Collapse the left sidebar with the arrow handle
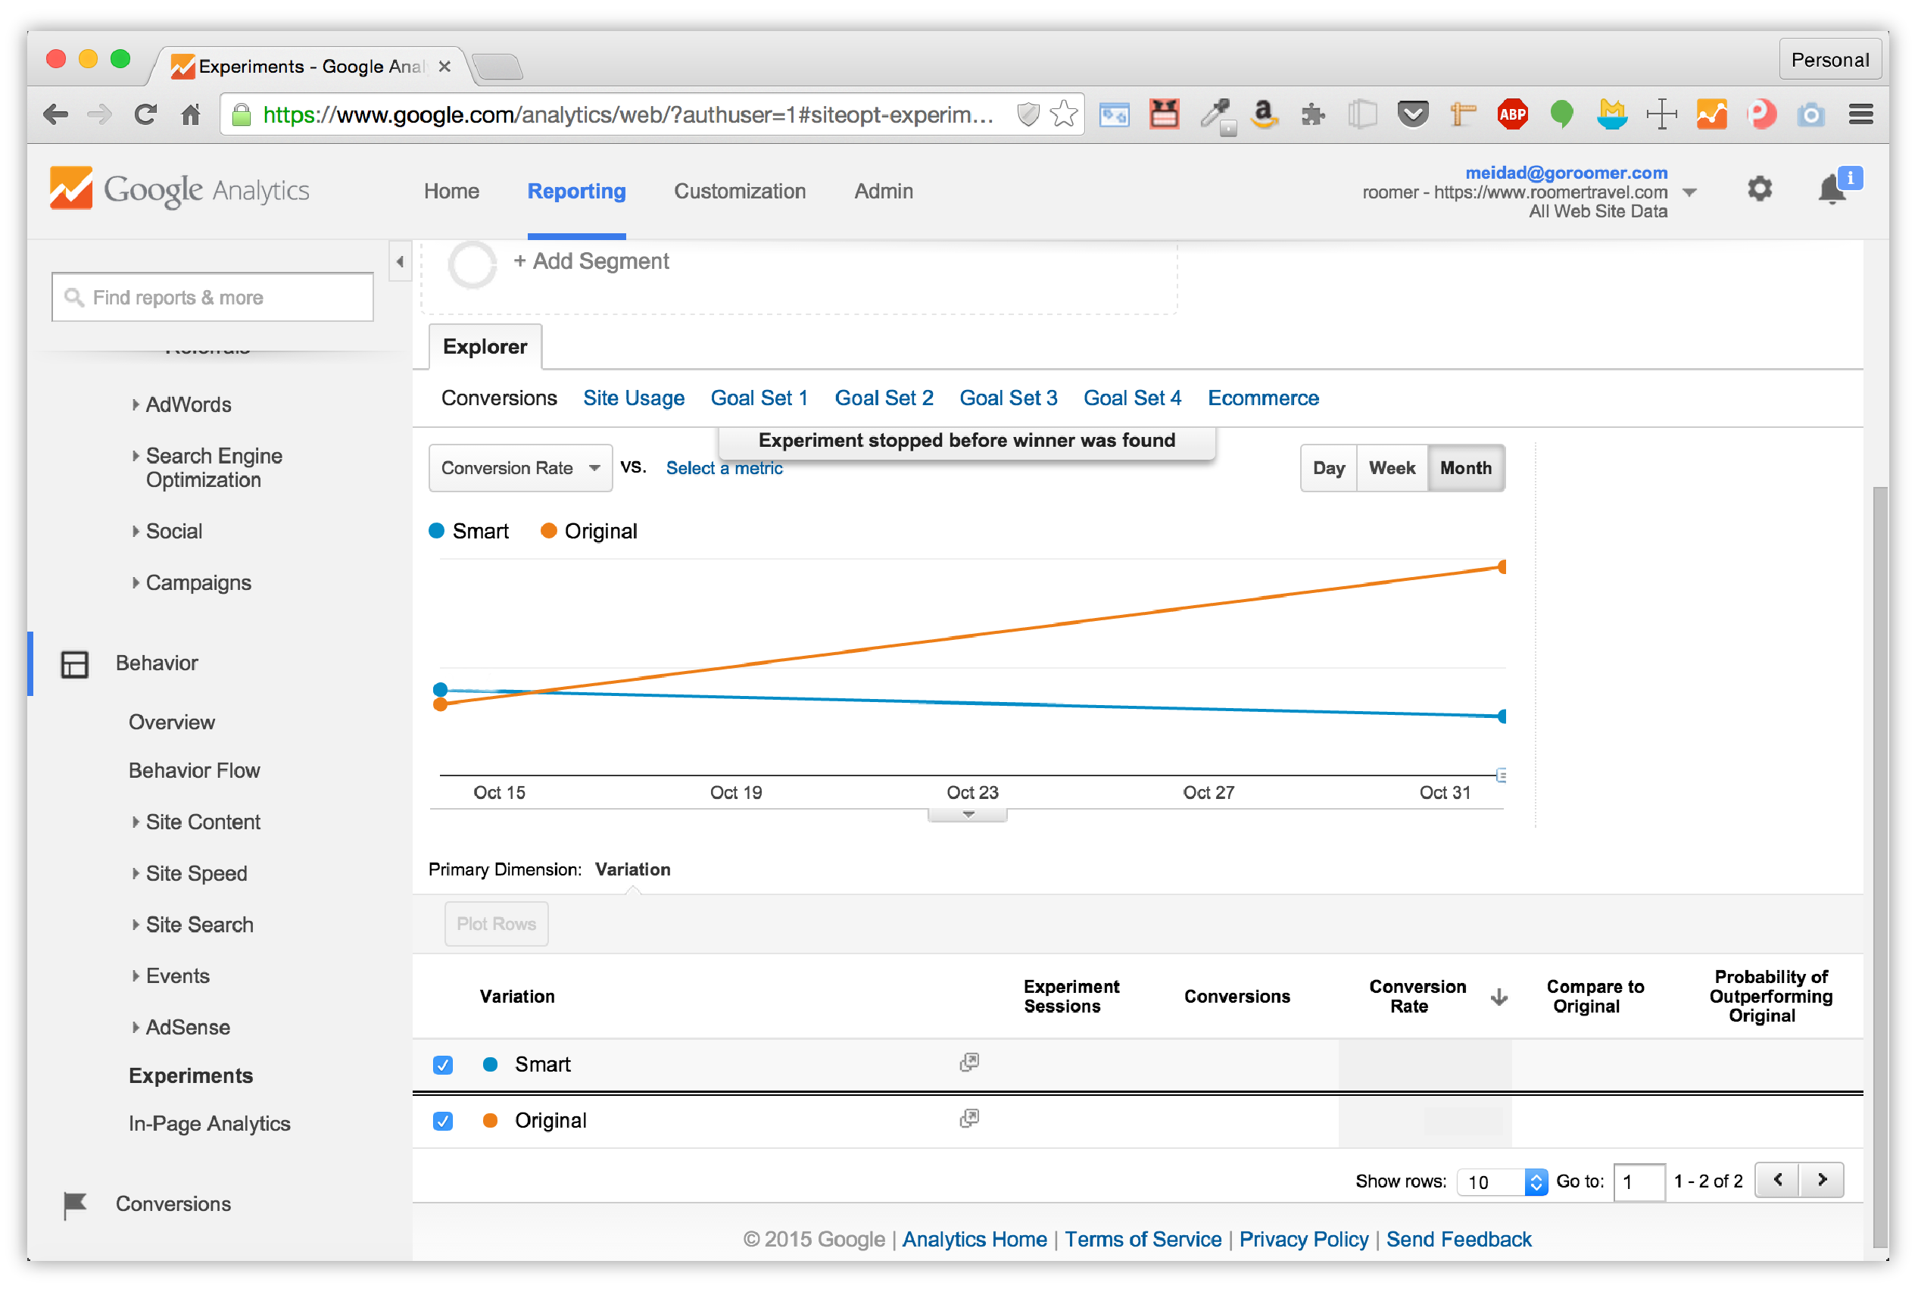The height and width of the screenshot is (1292, 1918). (x=400, y=262)
